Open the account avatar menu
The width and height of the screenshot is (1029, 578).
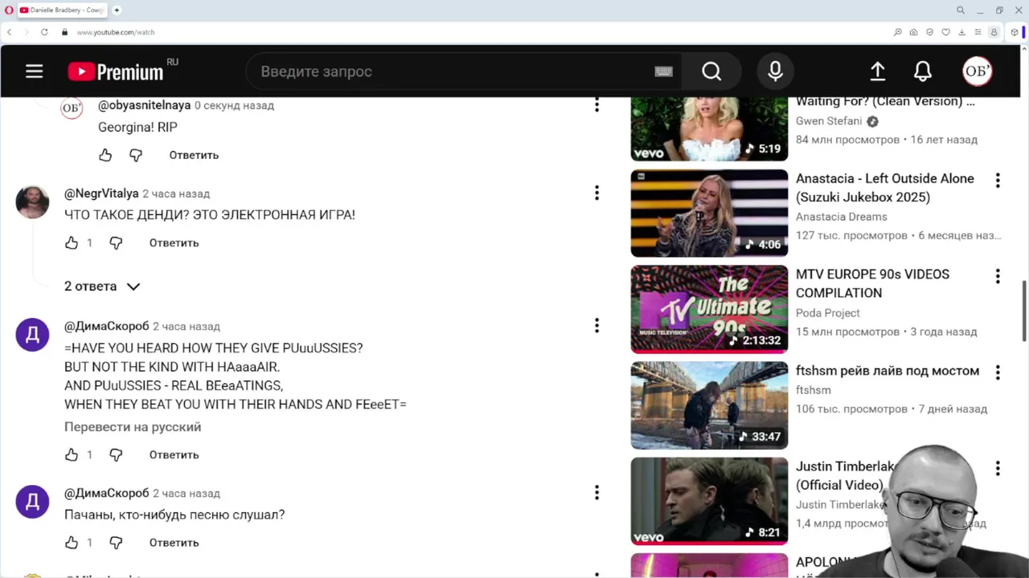977,71
